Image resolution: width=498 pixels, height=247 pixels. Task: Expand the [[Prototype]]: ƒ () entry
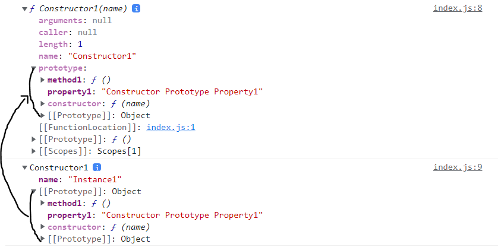[x=34, y=139]
